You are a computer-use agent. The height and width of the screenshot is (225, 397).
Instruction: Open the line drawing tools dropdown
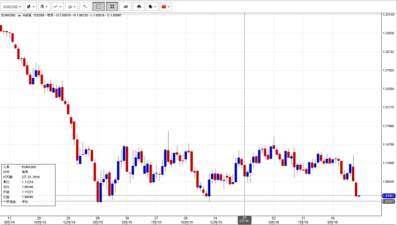pos(57,6)
